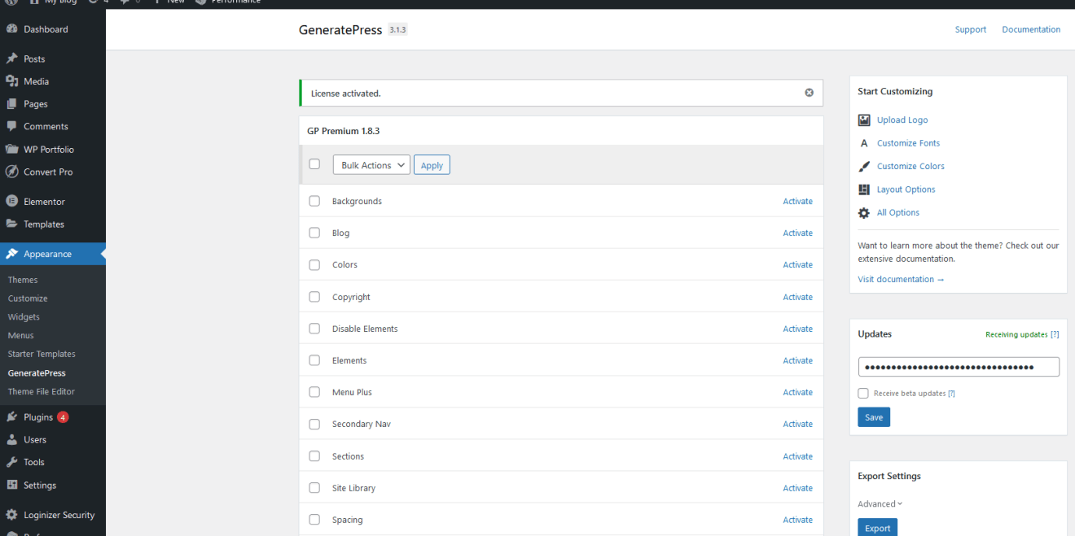Click the updates refresh icon showing 4
This screenshot has width=1075, height=536.
click(x=94, y=2)
